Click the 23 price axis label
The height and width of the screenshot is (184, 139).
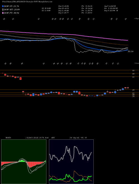pyautogui.click(x=133, y=90)
